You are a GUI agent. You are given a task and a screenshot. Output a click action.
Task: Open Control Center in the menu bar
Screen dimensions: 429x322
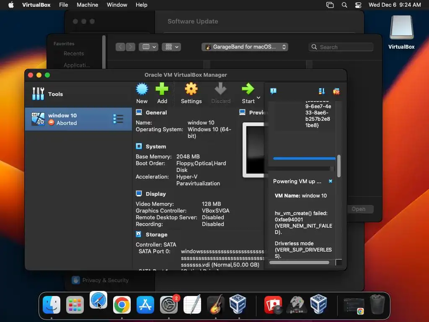click(x=358, y=5)
